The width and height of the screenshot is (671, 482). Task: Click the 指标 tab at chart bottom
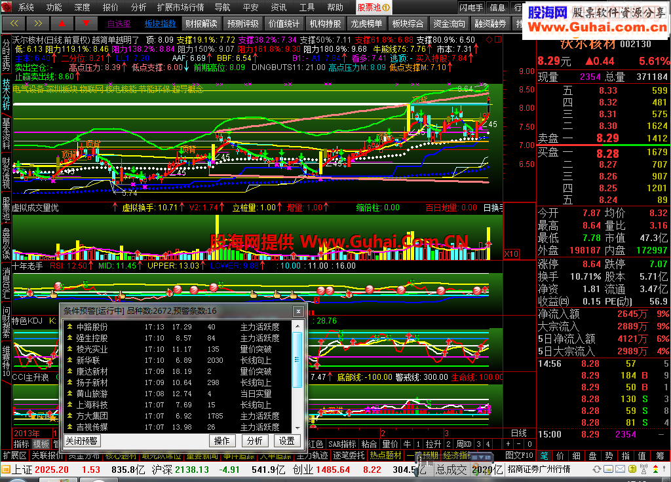tap(21, 444)
